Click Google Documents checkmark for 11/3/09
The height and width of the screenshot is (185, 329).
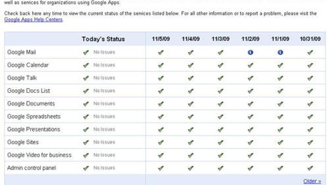click(x=221, y=104)
